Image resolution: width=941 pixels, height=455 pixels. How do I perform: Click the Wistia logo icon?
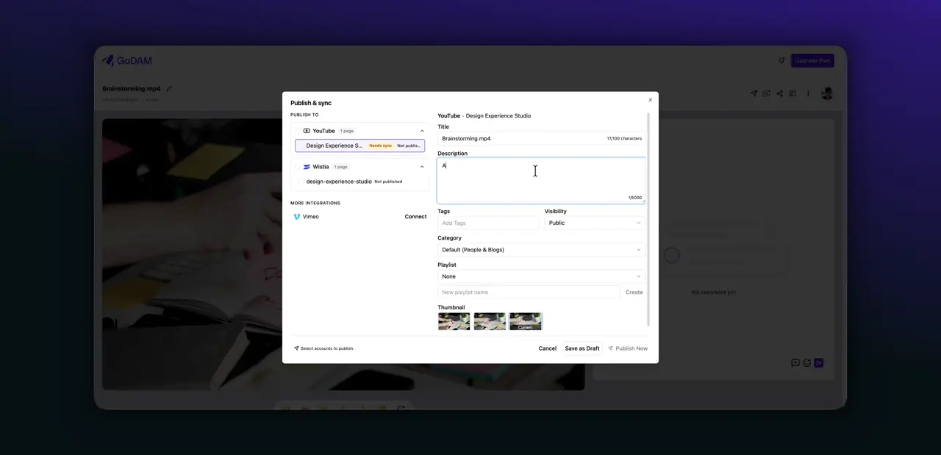pyautogui.click(x=307, y=167)
